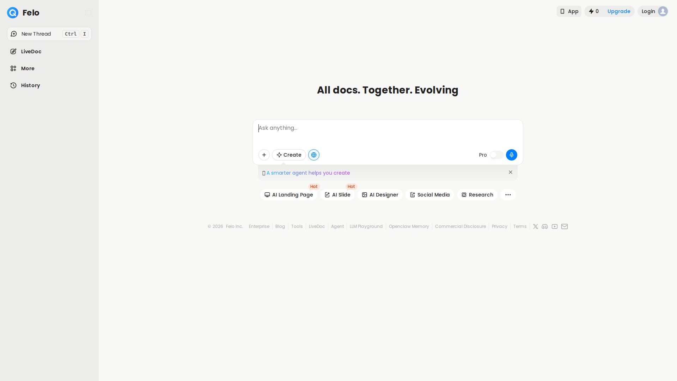This screenshot has height=381, width=677.
Task: Open the Terms footer link
Action: coord(520,226)
